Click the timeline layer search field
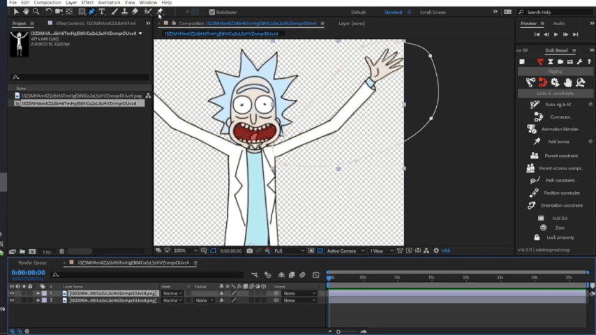This screenshot has width=596, height=335. (148, 274)
